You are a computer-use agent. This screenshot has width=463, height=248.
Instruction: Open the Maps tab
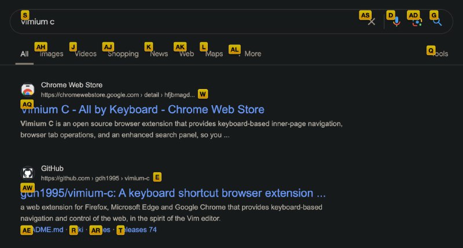(214, 54)
